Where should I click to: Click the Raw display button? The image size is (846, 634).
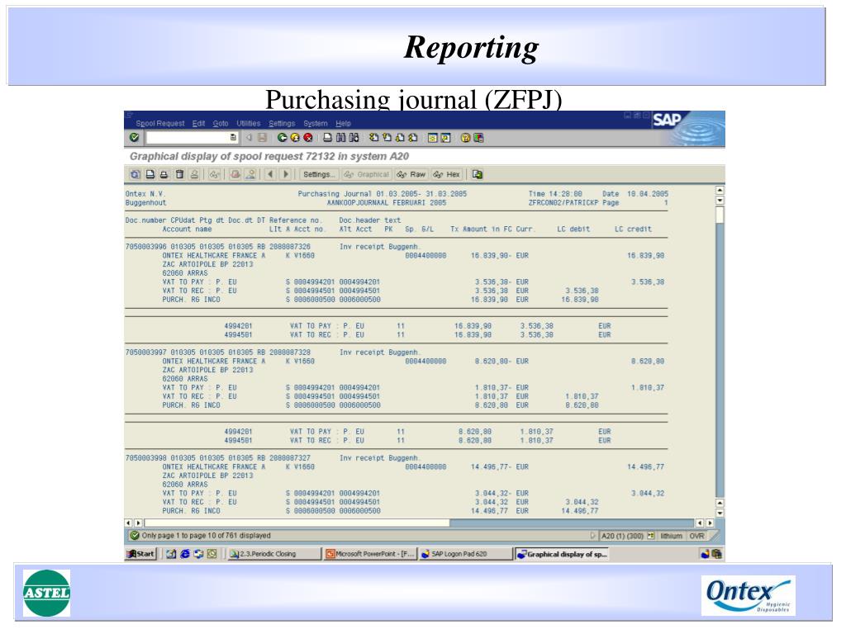411,174
